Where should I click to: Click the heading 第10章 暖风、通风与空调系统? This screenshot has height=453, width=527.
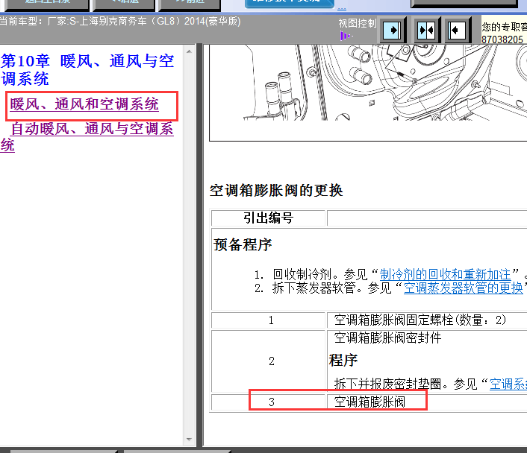coord(87,70)
